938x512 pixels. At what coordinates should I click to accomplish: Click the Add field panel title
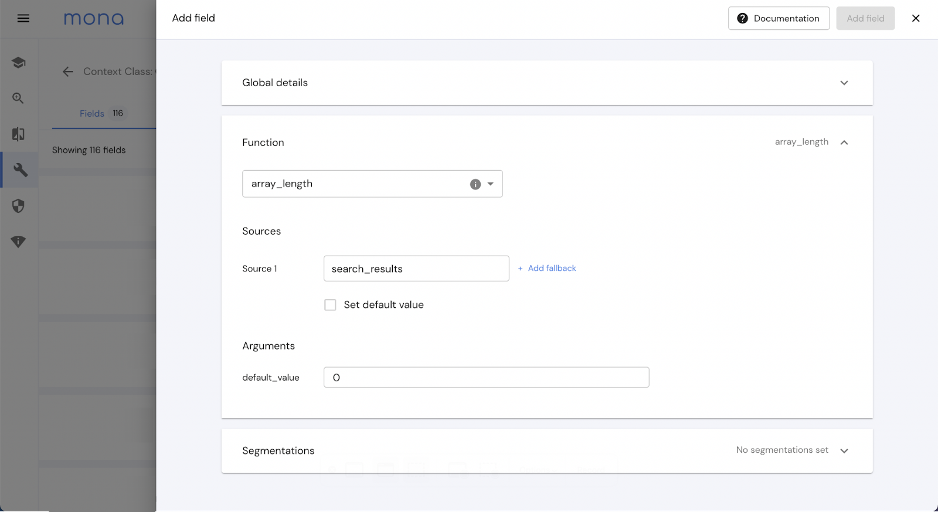(x=193, y=18)
